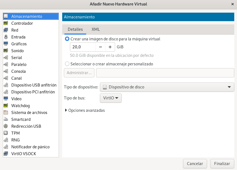Click the disk size GiB input field
The height and width of the screenshot is (170, 237).
point(83,47)
